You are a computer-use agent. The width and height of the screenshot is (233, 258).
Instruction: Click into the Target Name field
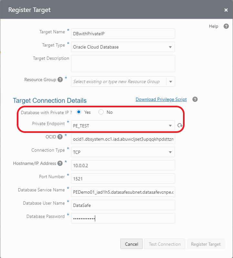(123, 34)
